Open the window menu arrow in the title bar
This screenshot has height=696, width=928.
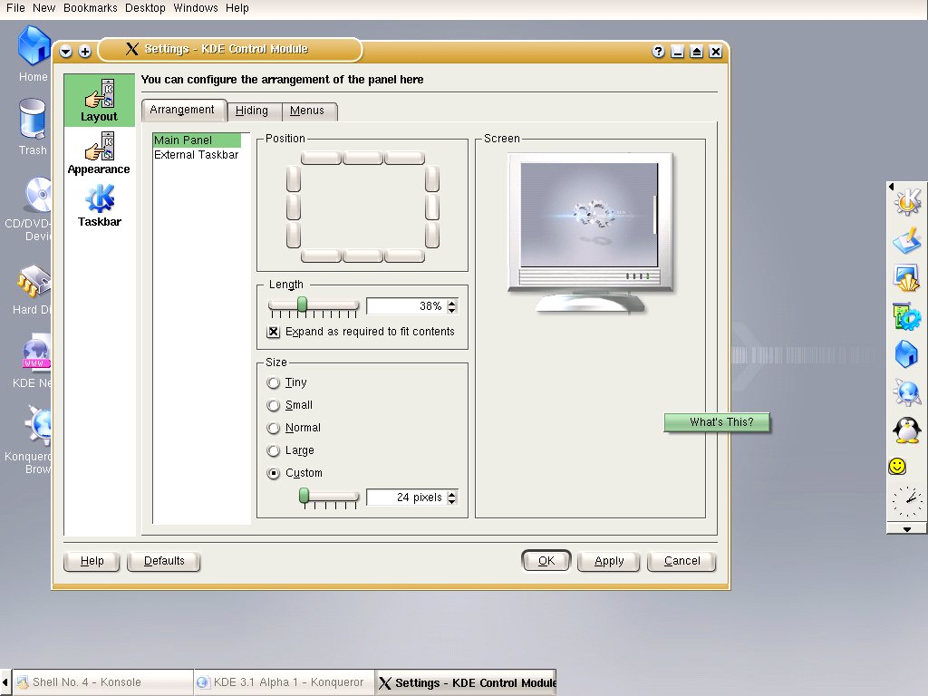coord(65,52)
